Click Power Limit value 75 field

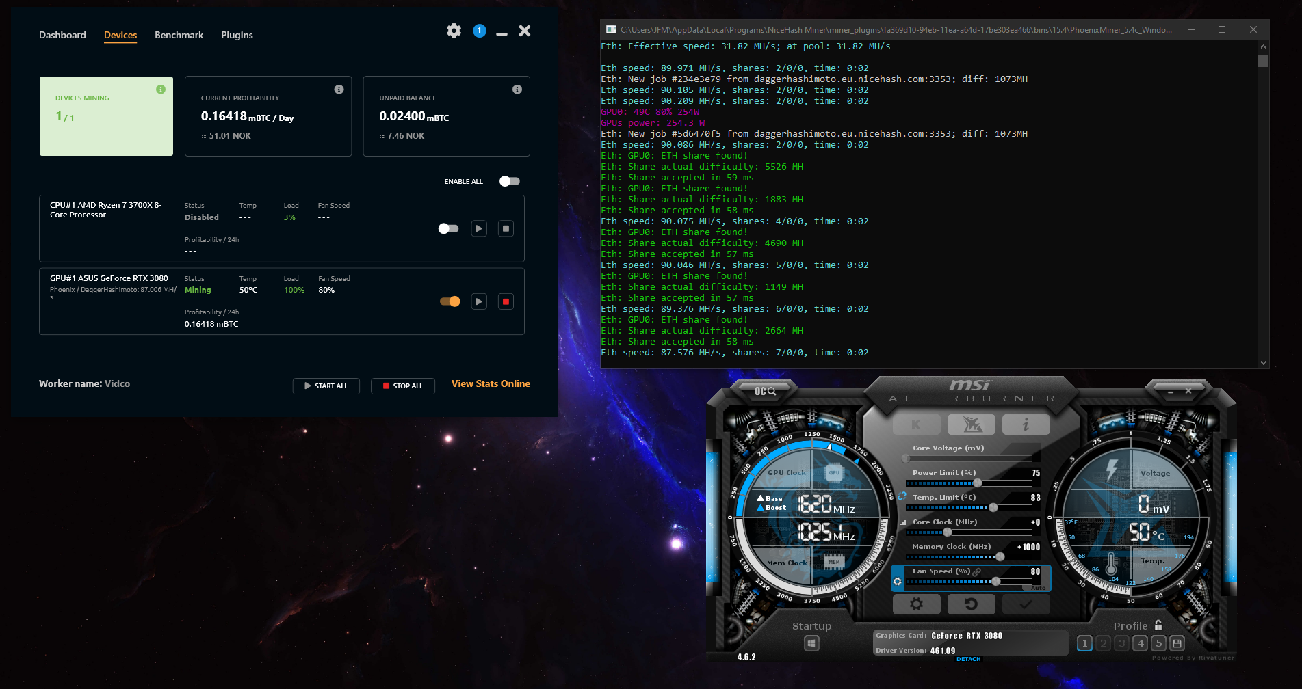pos(1036,473)
